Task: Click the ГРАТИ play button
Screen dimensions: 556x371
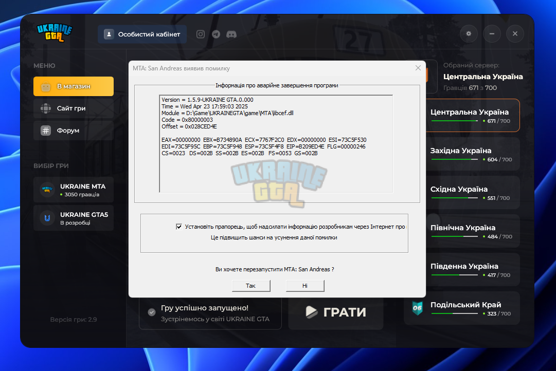Action: [336, 312]
